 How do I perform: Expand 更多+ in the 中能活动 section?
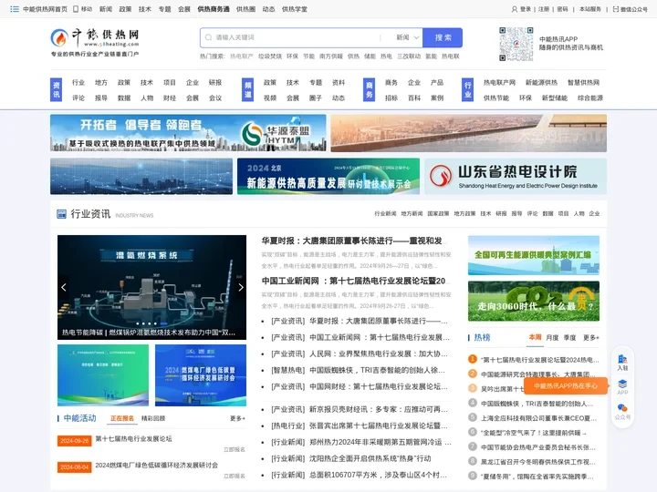pos(237,418)
